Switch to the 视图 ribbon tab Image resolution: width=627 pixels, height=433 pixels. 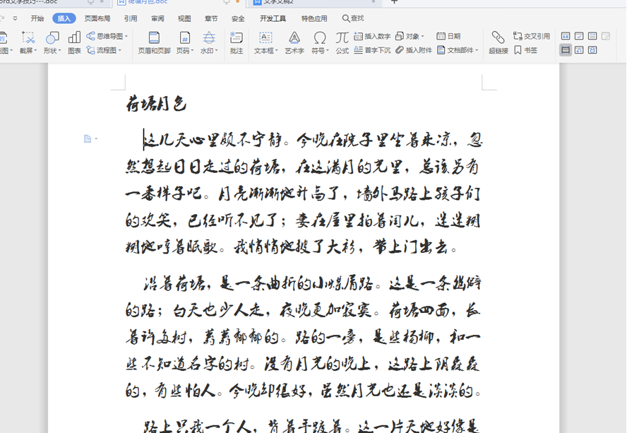tap(184, 18)
